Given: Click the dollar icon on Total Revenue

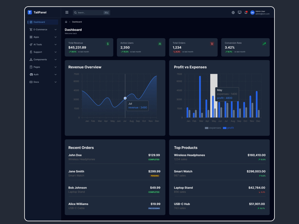Looking at the screenshot, I should click(x=108, y=44).
